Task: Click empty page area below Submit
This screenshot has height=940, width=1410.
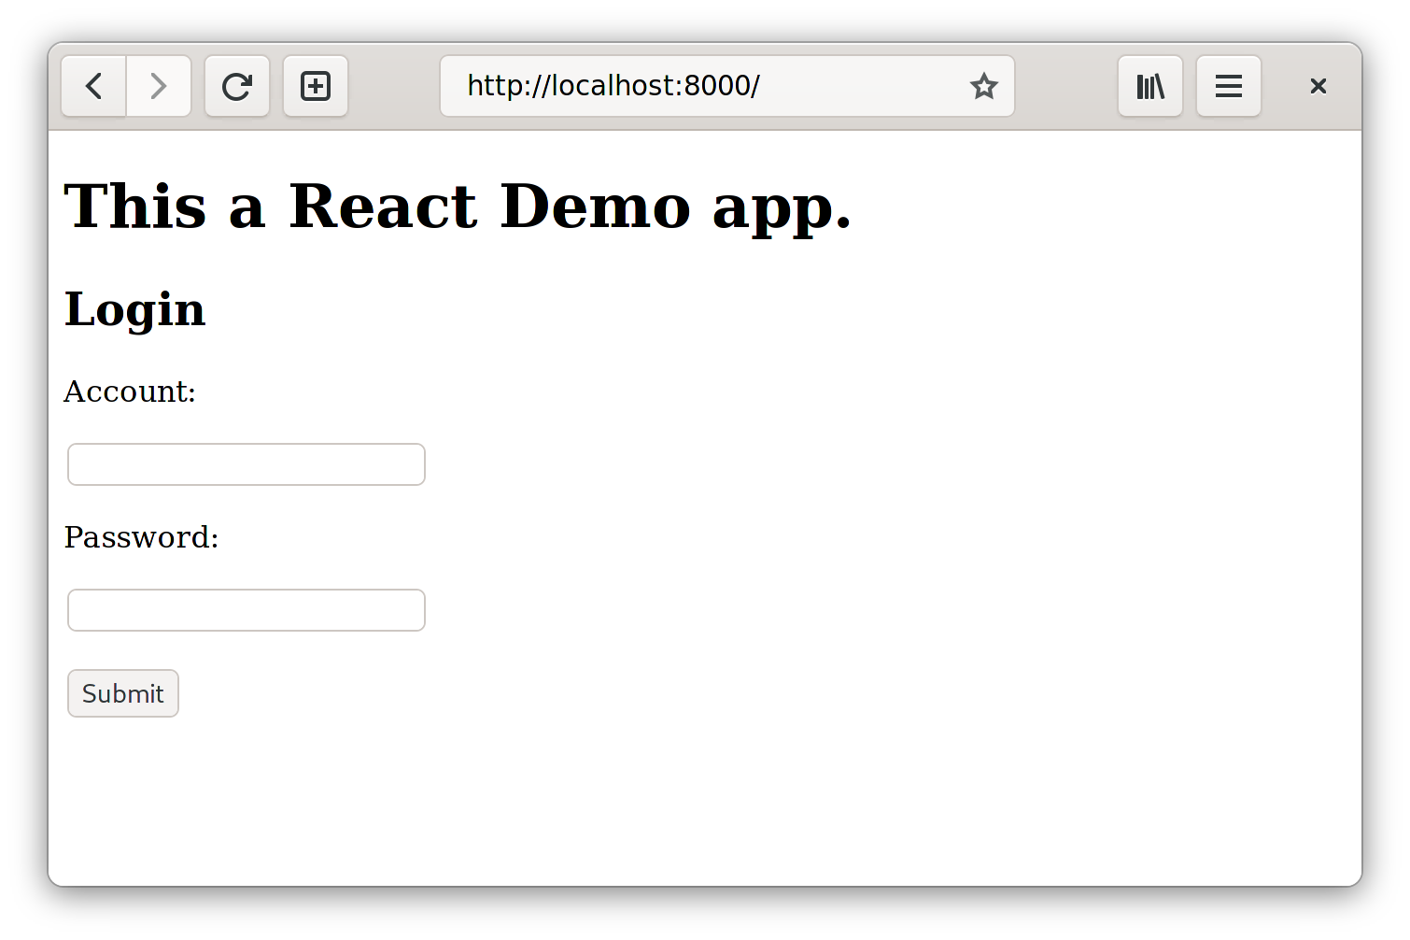Action: click(x=654, y=804)
